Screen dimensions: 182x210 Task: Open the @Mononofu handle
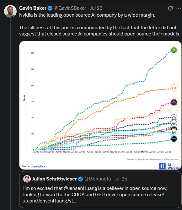click(x=98, y=179)
